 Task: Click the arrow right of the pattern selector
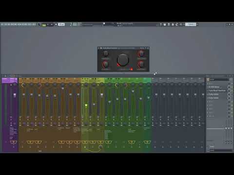(197, 24)
